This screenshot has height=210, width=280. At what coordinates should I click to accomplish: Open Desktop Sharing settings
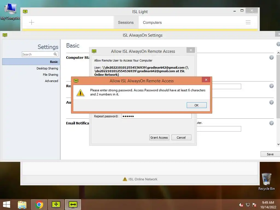pyautogui.click(x=47, y=68)
